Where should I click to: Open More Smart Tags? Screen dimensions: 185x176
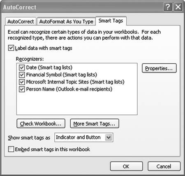[x=95, y=123]
